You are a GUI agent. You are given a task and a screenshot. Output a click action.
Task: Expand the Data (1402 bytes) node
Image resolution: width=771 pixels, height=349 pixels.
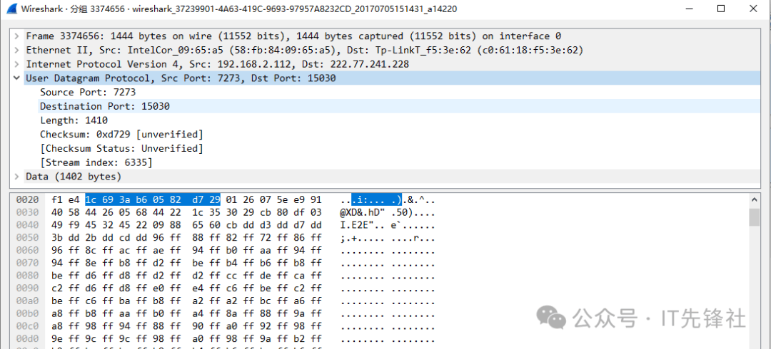(17, 176)
